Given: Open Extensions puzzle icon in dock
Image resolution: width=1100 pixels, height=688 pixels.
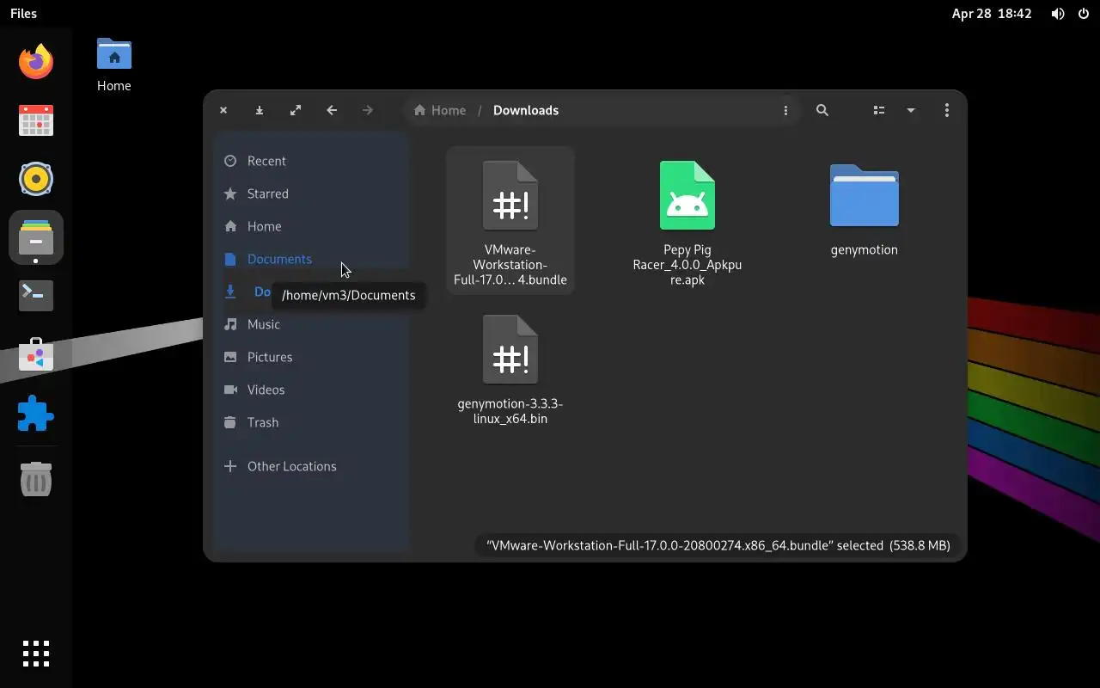Looking at the screenshot, I should [36, 413].
